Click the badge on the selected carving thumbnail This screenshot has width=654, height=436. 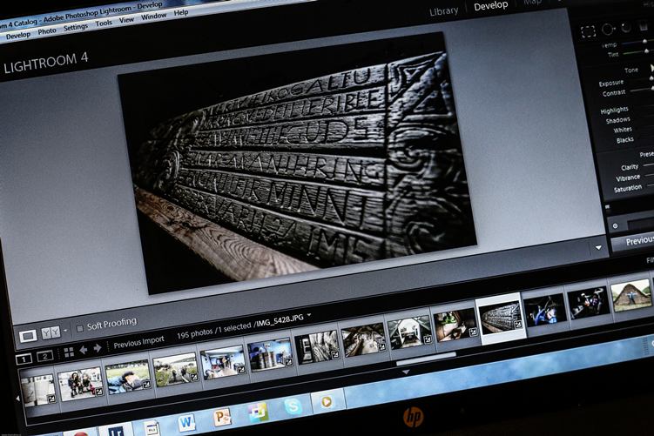tap(517, 325)
